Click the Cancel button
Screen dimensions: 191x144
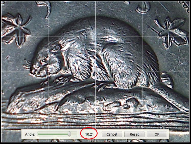pos(112,134)
